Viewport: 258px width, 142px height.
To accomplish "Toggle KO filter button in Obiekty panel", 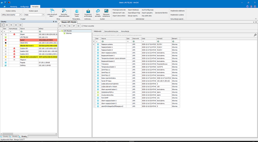I will [x=16, y=25].
